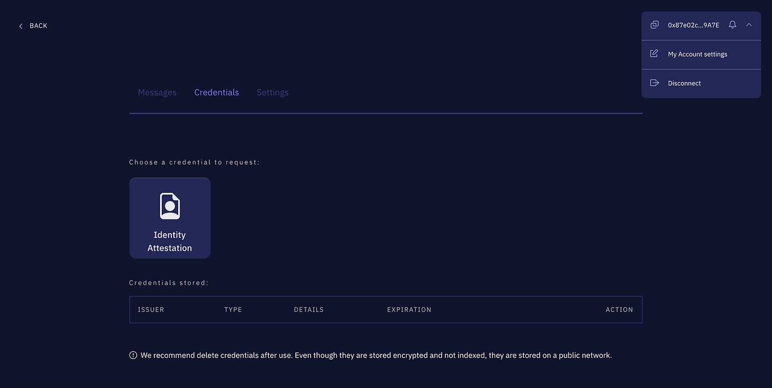Image resolution: width=772 pixels, height=388 pixels.
Task: Click the wallet address 0x87e02c...9A7E
Action: click(x=694, y=25)
